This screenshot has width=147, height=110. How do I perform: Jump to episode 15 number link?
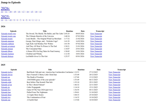pyautogui.click(x=32, y=12)
